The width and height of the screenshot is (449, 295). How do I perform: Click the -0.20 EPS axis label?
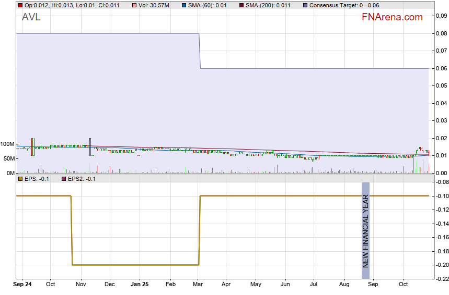point(441,265)
